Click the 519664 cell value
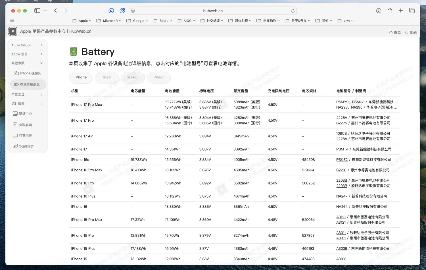This screenshot has height=270, width=426. pyautogui.click(x=308, y=170)
